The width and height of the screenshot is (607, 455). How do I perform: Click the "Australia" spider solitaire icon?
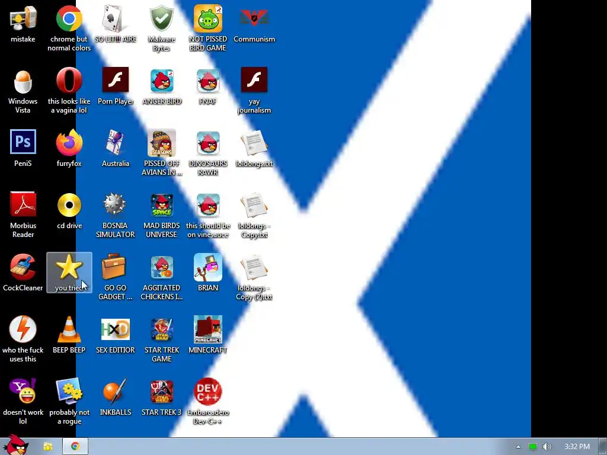pos(115,142)
